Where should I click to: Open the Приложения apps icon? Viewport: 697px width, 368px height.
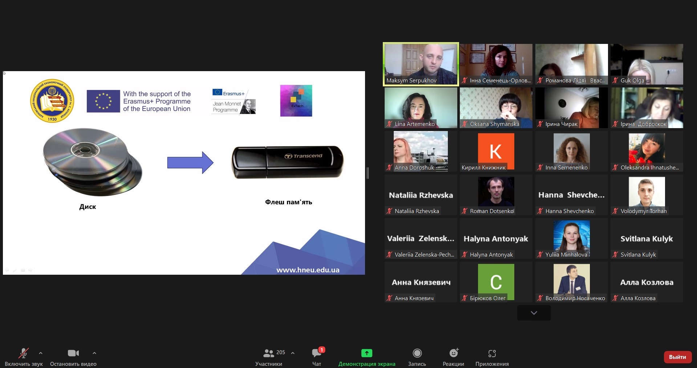pyautogui.click(x=492, y=353)
